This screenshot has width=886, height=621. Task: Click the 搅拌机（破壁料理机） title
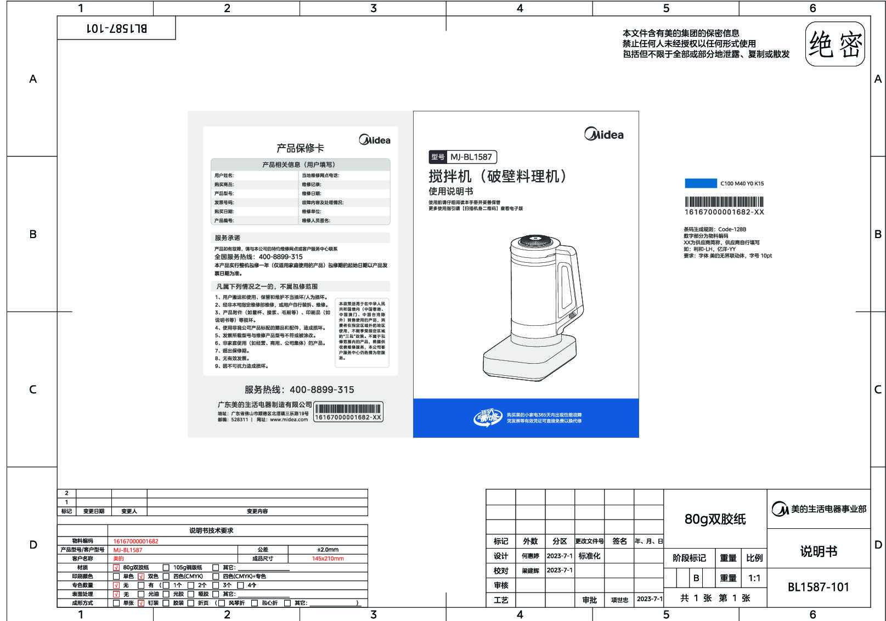pyautogui.click(x=498, y=176)
